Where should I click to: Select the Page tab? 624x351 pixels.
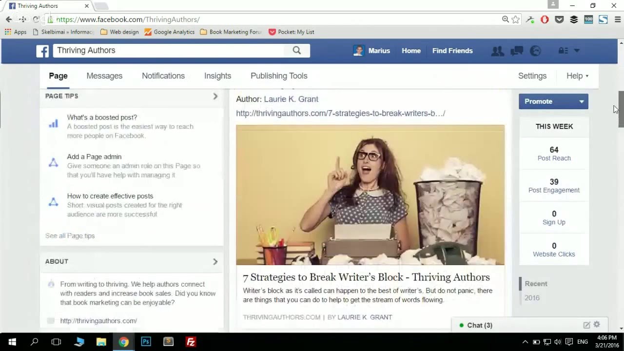click(58, 76)
